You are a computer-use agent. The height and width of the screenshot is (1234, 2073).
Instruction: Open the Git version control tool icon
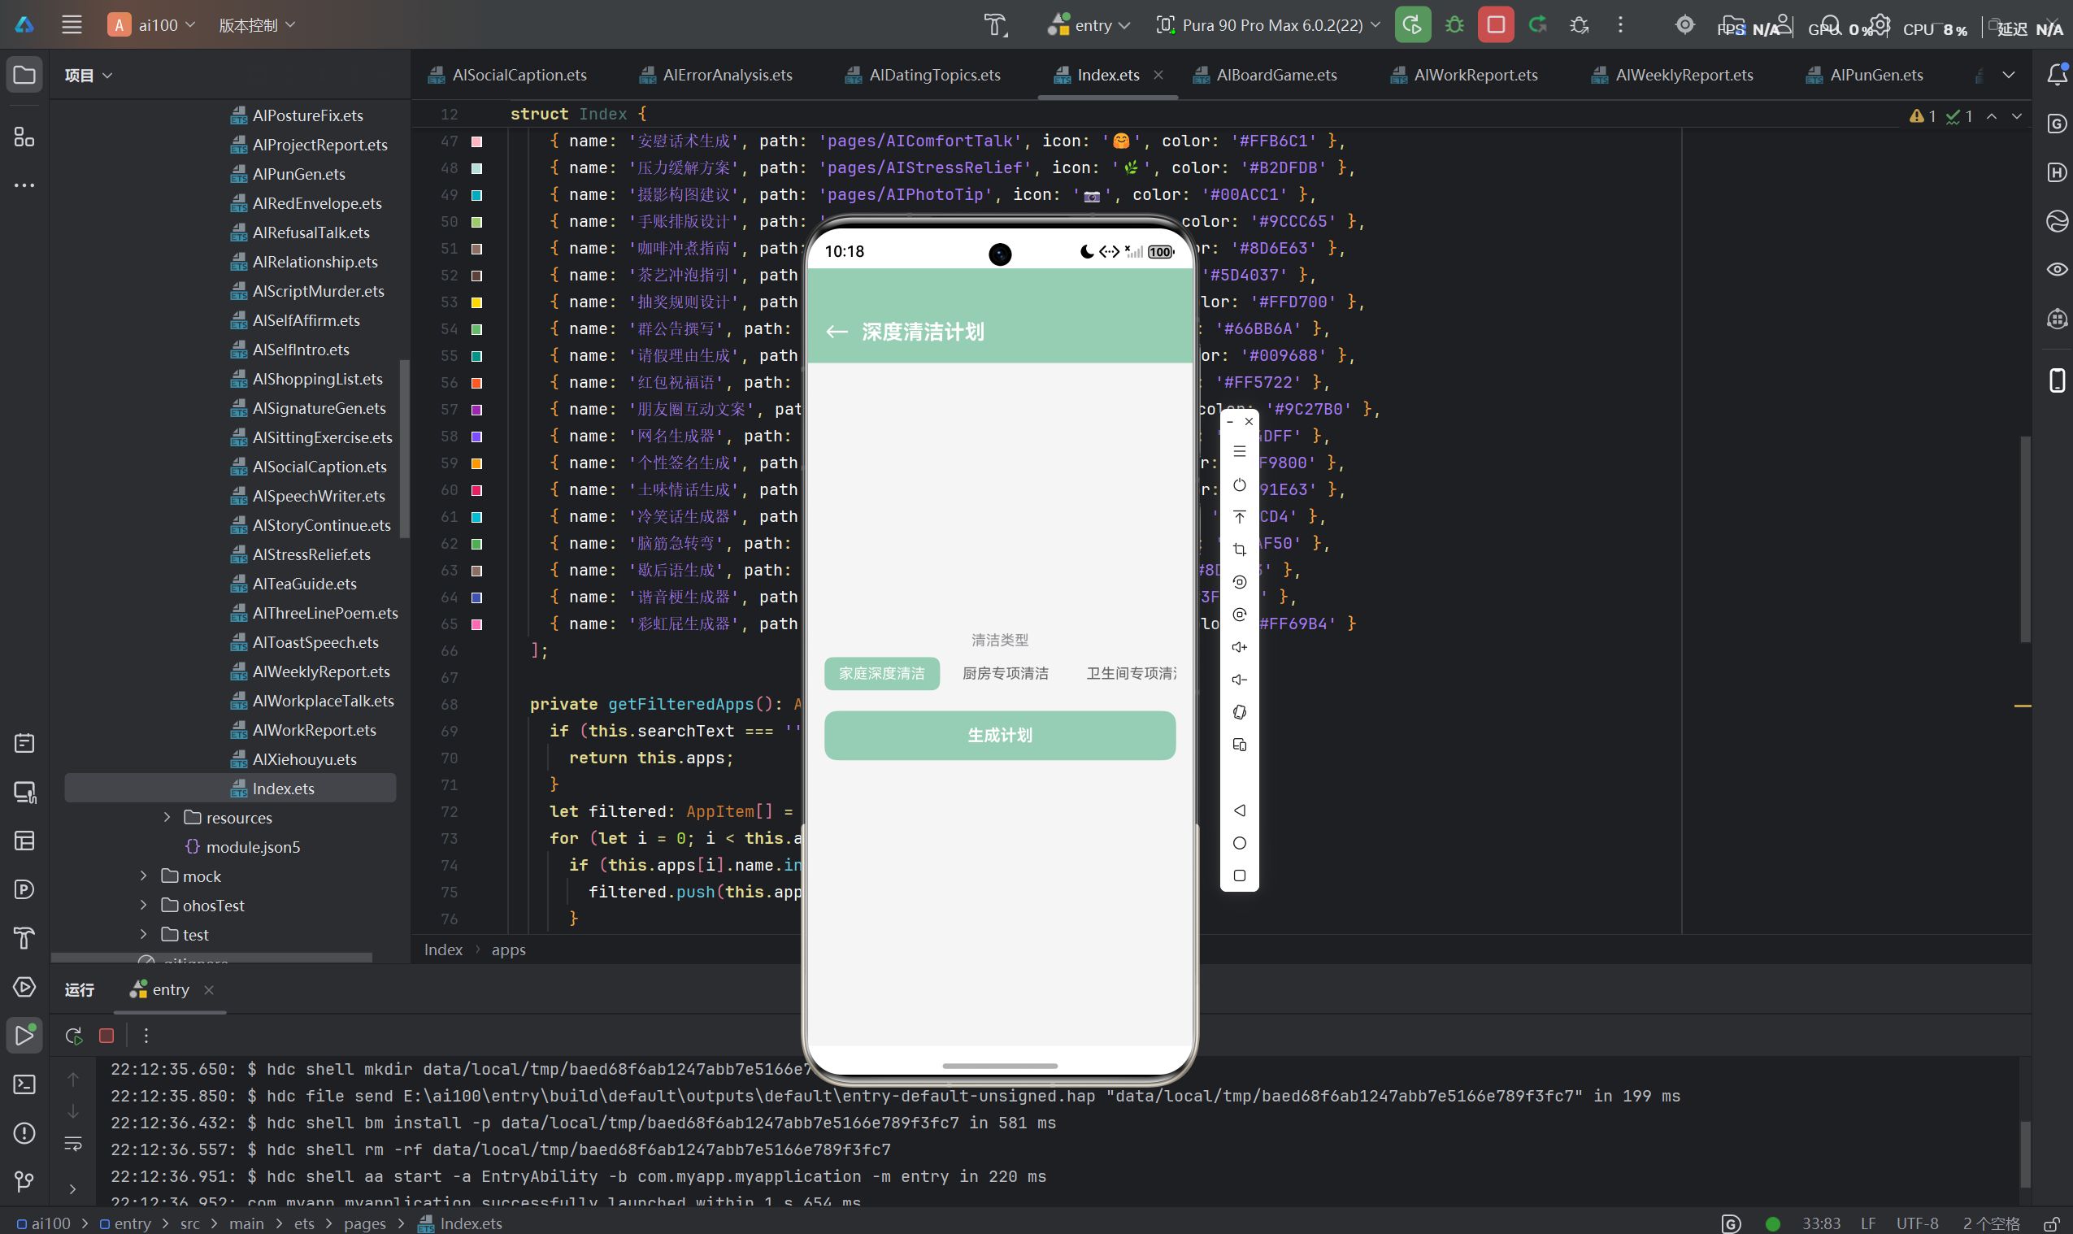pos(25,1182)
